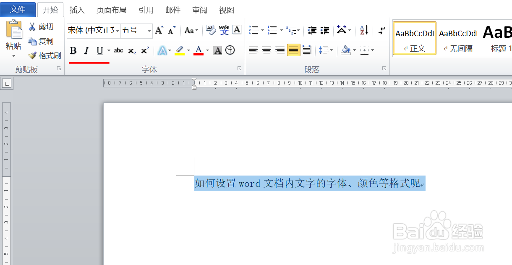Click the Center alignment icon
Viewport: 512px width, 265px height.
pyautogui.click(x=266, y=50)
